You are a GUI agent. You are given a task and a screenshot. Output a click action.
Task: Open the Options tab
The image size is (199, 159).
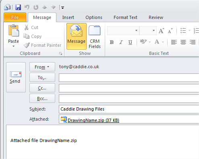[x=94, y=17]
